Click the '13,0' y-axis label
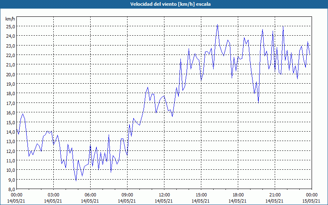The width and height of the screenshot is (328, 205). tap(11, 141)
